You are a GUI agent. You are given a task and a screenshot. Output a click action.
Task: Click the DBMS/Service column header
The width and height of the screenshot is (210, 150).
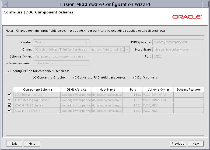click(x=76, y=90)
